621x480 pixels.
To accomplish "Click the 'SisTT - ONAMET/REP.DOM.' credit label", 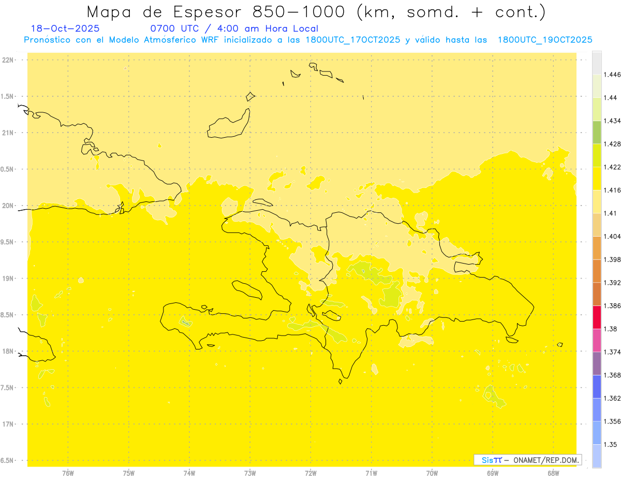I will tap(528, 460).
